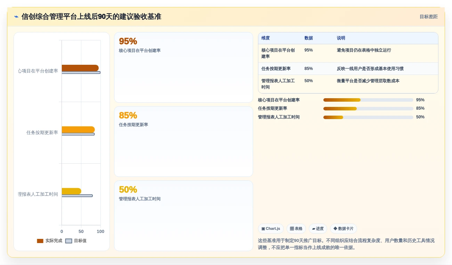Open the 85% 任务按期更新率 data card
Viewport: 452px width, 265px height.
click(184, 142)
